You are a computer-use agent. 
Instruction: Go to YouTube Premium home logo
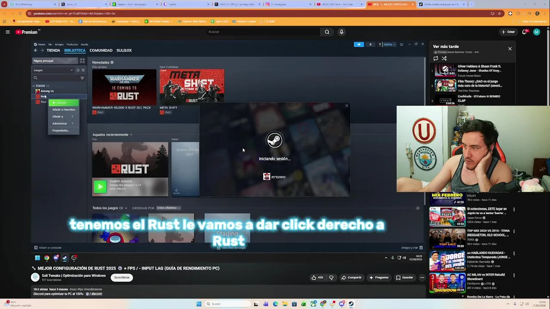click(27, 32)
